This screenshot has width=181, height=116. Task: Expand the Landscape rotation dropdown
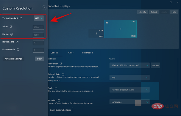tap(129, 102)
